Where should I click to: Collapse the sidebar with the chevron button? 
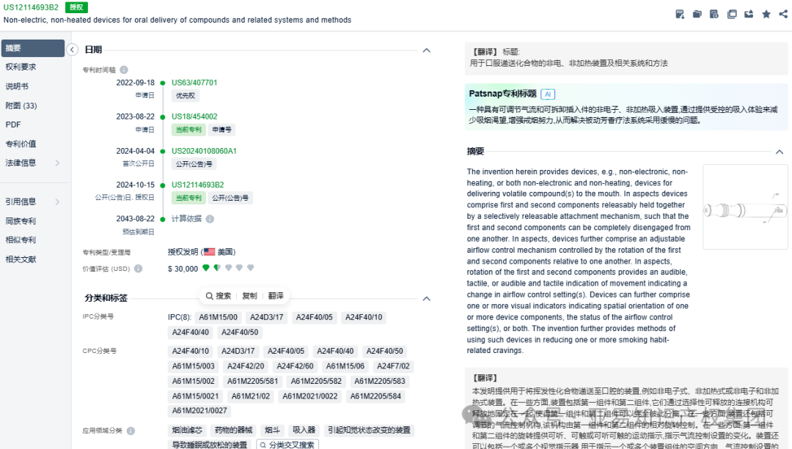72,51
